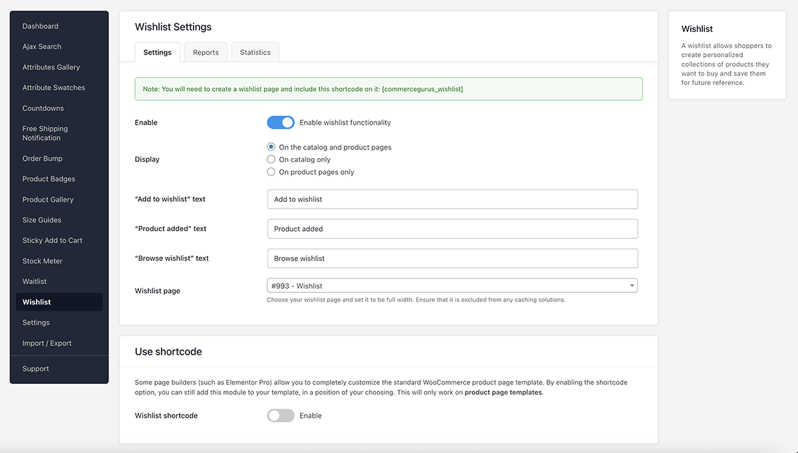Go to Free Shipping Notification settings
This screenshot has width=798, height=453.
point(47,133)
